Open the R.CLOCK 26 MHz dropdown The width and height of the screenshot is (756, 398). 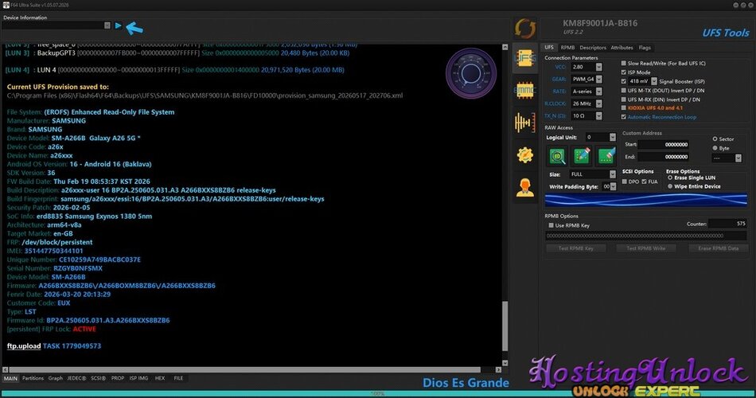(x=598, y=103)
